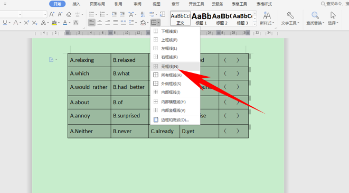Apply strikethrough text formatting

[16, 23]
